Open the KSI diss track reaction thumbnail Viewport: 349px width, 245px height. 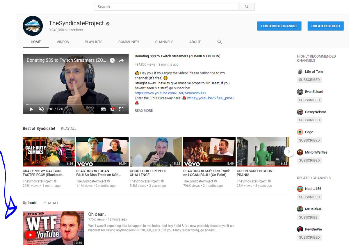pos(209,152)
